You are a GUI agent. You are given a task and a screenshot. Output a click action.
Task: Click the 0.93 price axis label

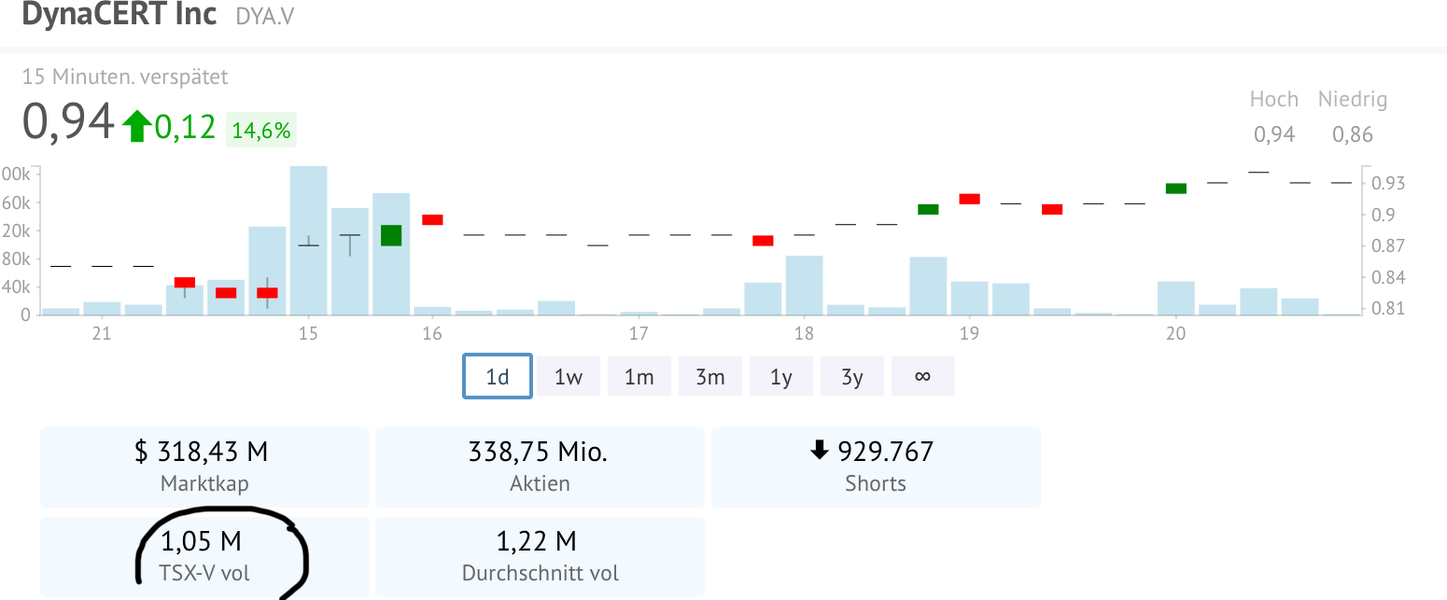(x=1389, y=183)
